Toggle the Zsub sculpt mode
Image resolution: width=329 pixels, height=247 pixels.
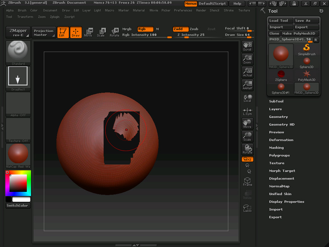coord(194,29)
